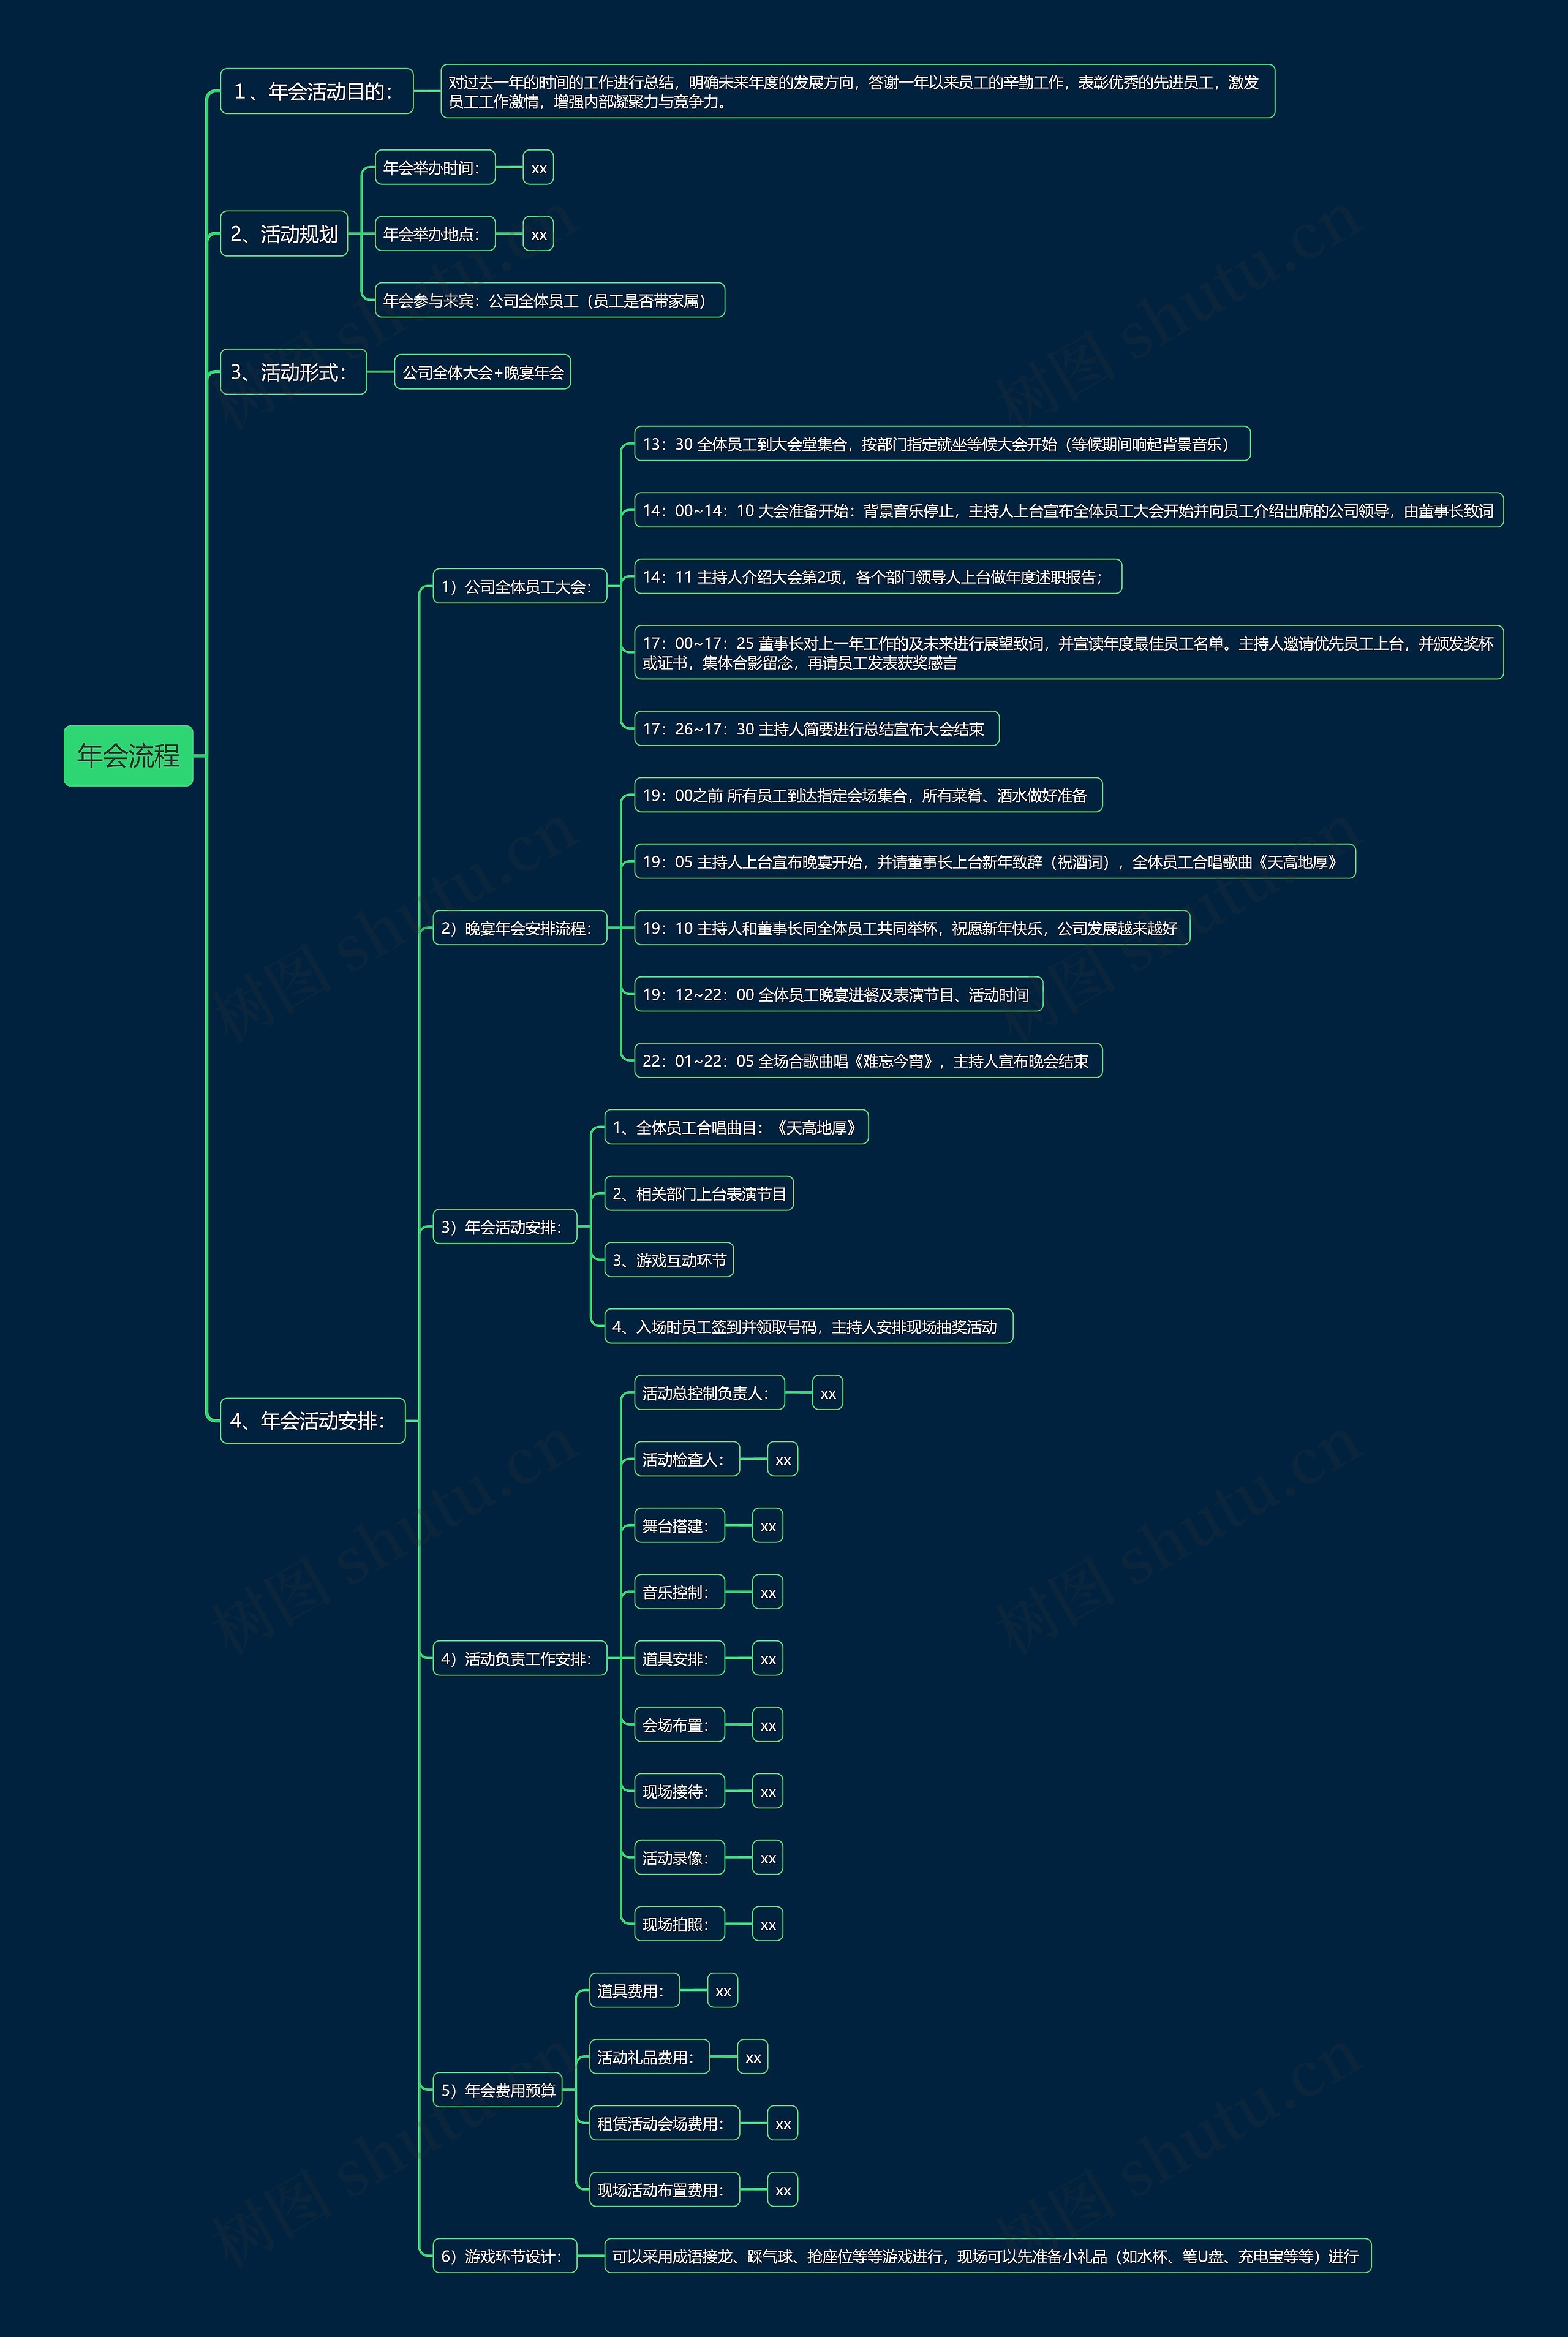Select the 租赁活动会场费用 node
This screenshot has width=1568, height=2337.
664,2123
